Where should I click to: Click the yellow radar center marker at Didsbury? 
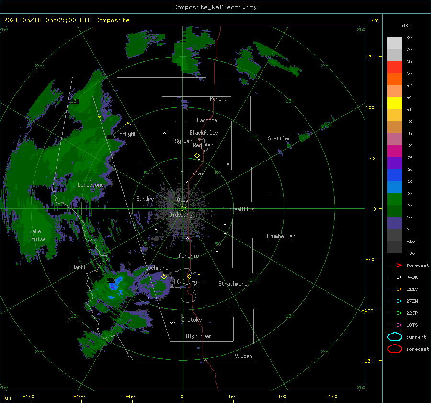183,208
